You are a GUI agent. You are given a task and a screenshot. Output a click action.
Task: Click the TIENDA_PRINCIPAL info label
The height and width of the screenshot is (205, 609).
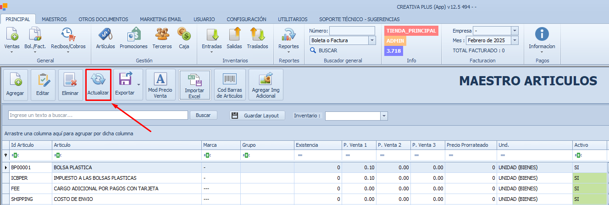point(411,30)
